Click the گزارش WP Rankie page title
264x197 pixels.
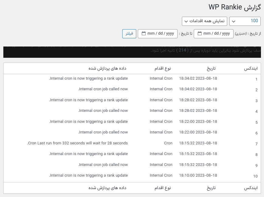tap(235, 7)
